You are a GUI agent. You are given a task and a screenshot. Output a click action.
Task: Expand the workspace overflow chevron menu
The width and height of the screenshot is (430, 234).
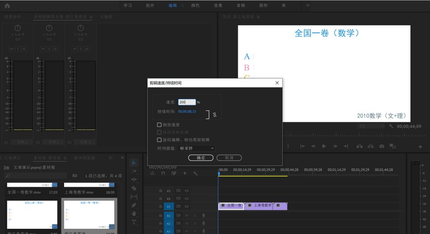[x=308, y=6]
